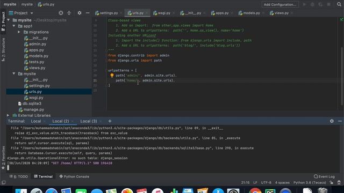Click the 21:15 cursor position indicator
Image resolution: width=344 pixels, height=193 pixels.
coord(245,182)
